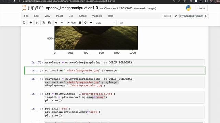Open the Edit menu
Image resolution: width=220 pixels, height=123 pixels.
pyautogui.click(x=36, y=16)
